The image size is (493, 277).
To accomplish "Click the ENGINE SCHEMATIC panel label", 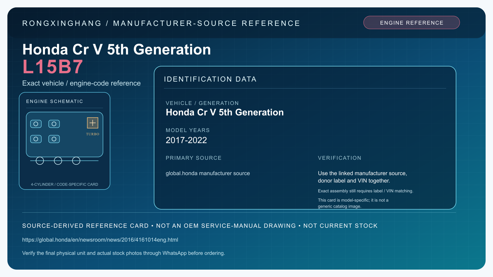I will pyautogui.click(x=55, y=101).
